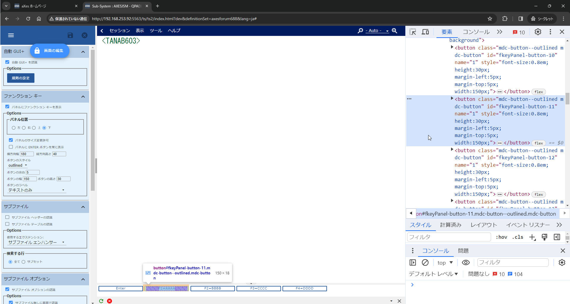
Task: Select the 上 panel position radio button
Action: pyautogui.click(x=34, y=128)
